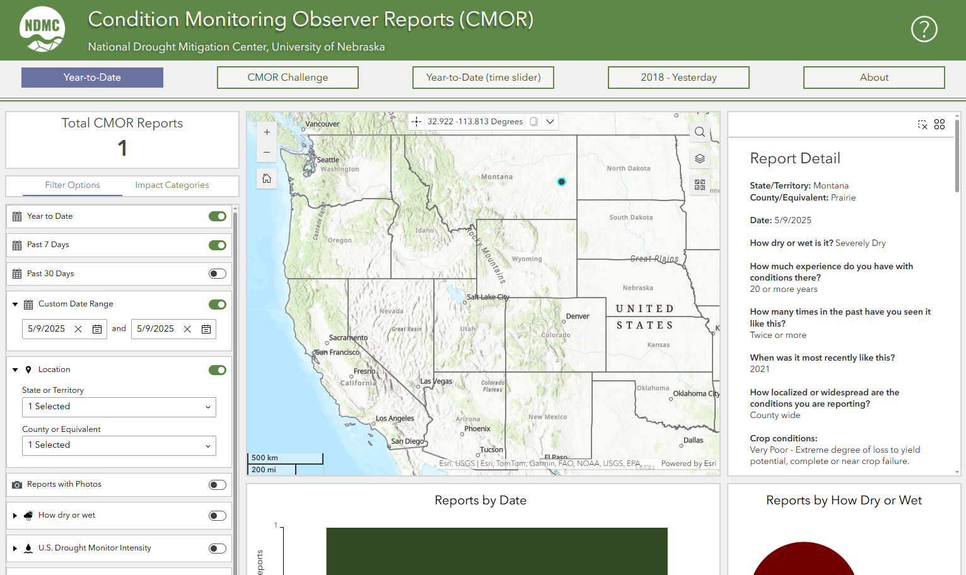Expand the U.S. Drought Monitor Intensity section

(15, 549)
